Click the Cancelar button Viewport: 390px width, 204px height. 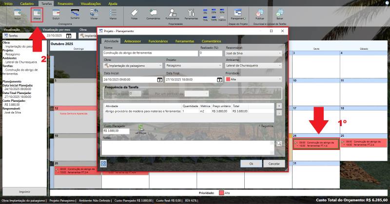click(274, 164)
